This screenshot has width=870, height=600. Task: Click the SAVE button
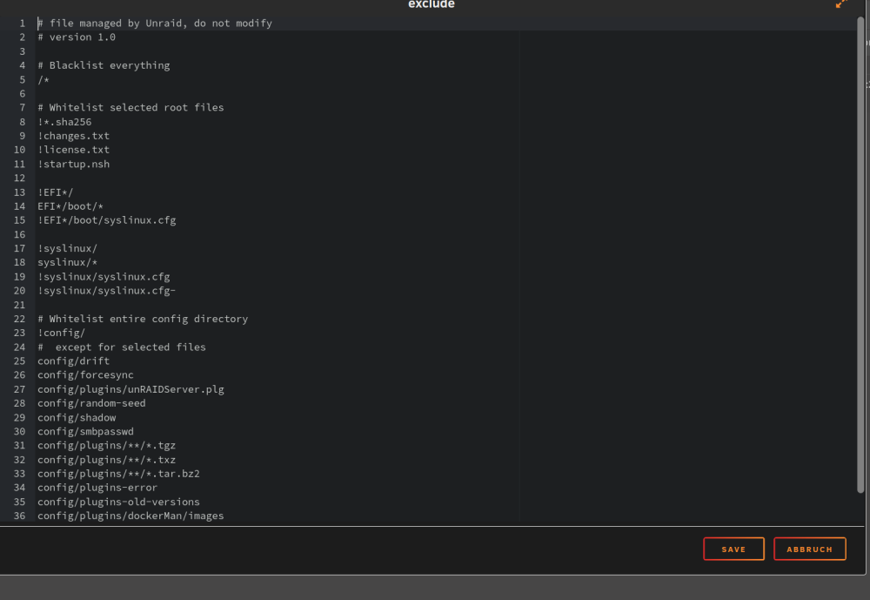tap(733, 549)
